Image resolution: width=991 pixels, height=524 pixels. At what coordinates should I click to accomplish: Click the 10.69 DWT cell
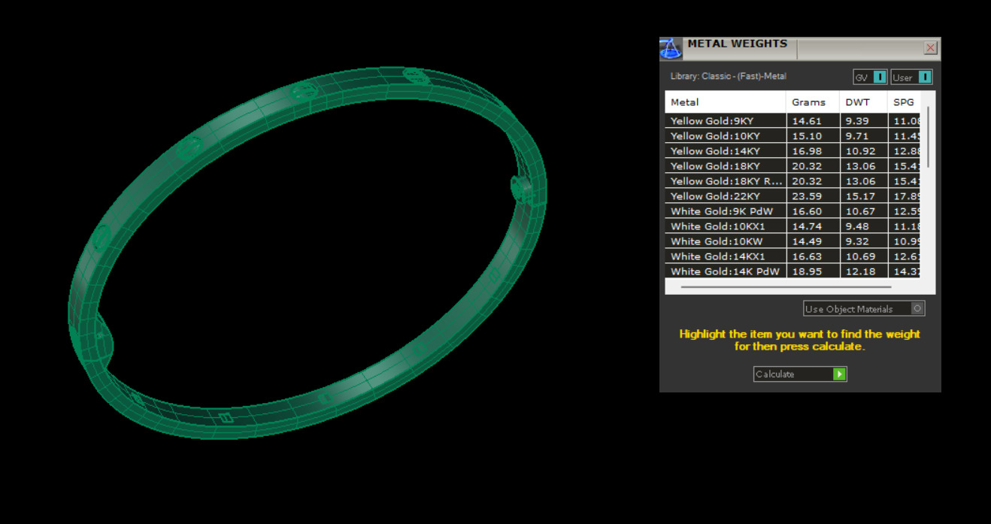(863, 256)
